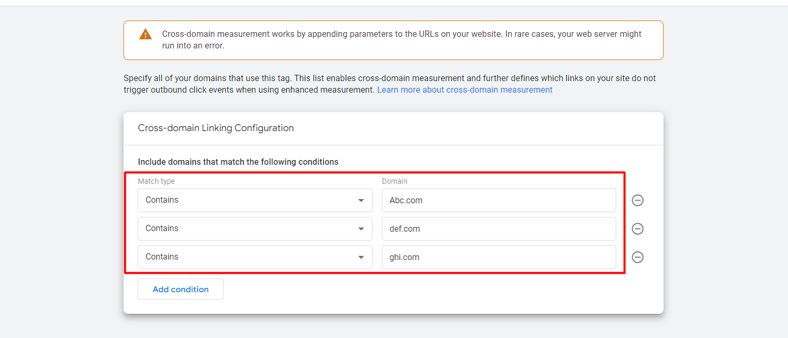Image resolution: width=788 pixels, height=338 pixels.
Task: Click the orange warning triangle icon
Action: 145,35
